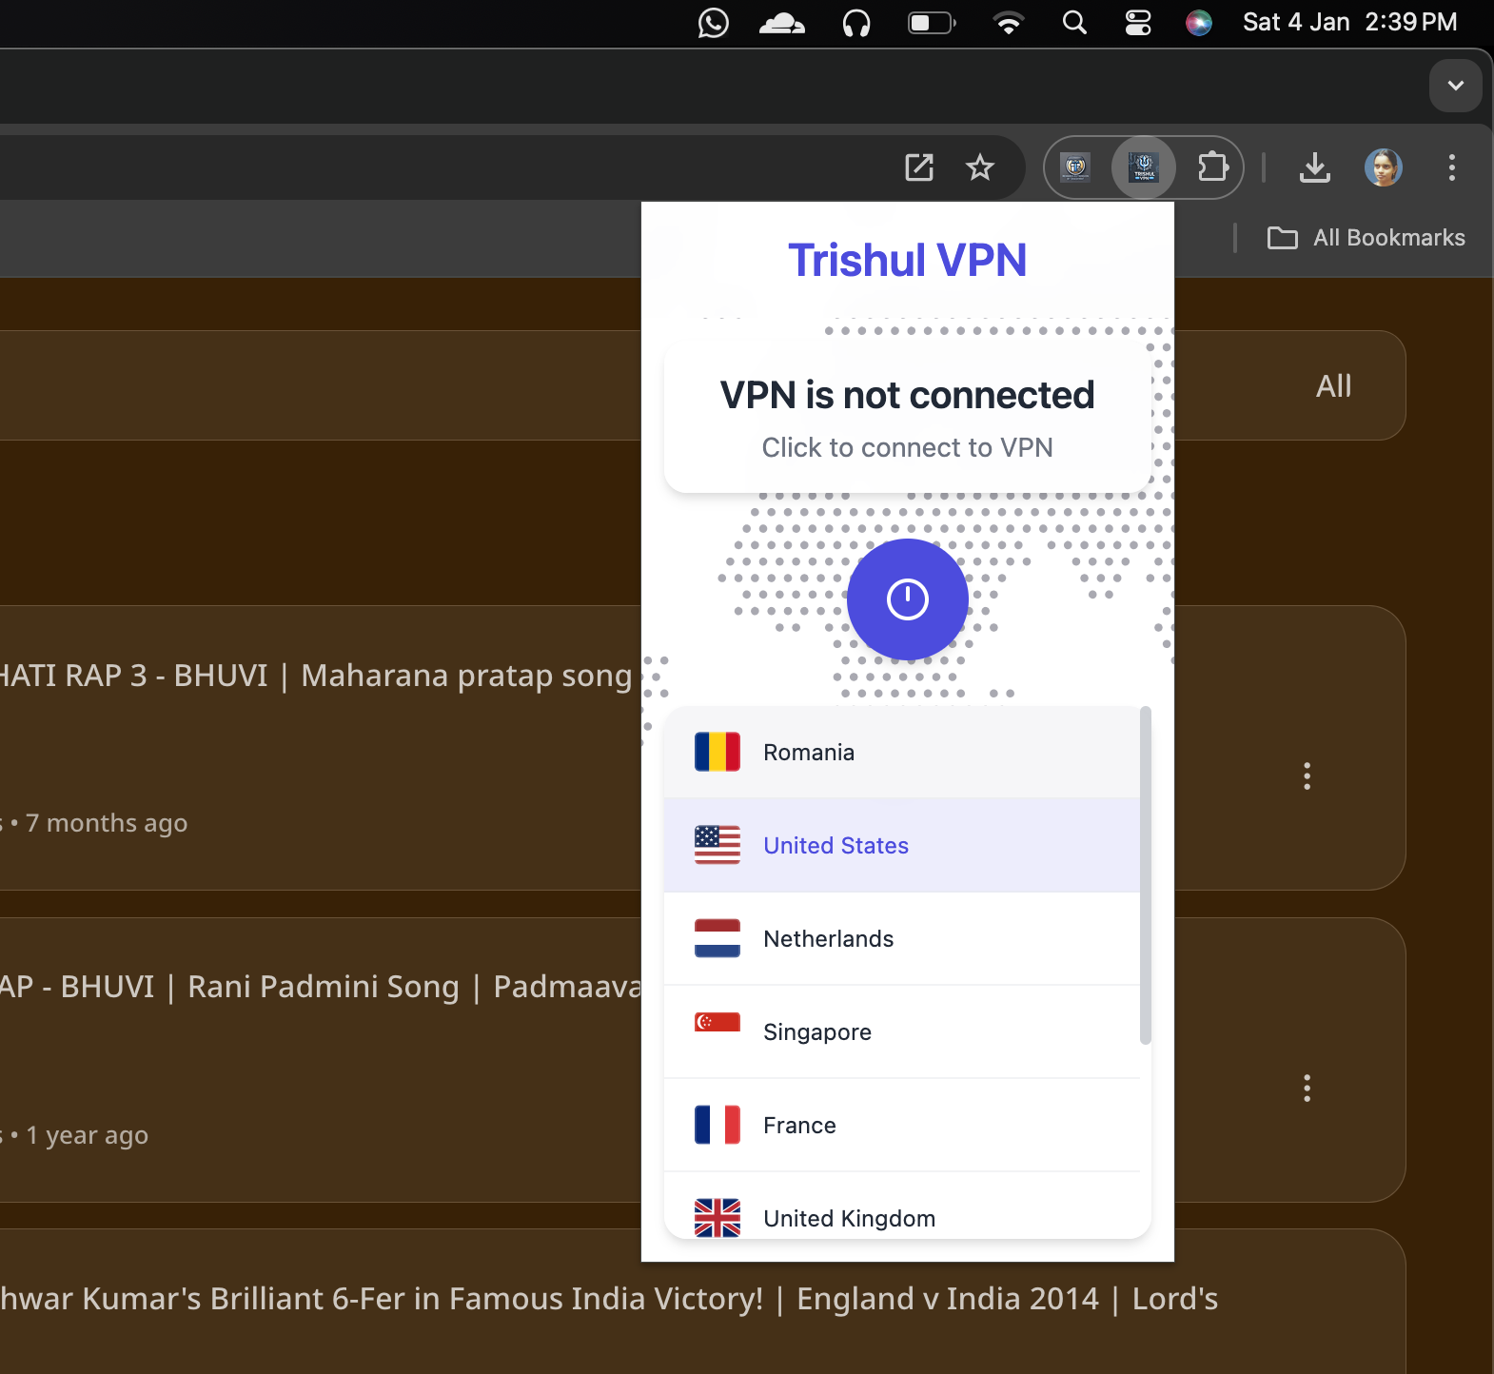Click the Trishul VPN title
The image size is (1494, 1374).
pyautogui.click(x=908, y=260)
